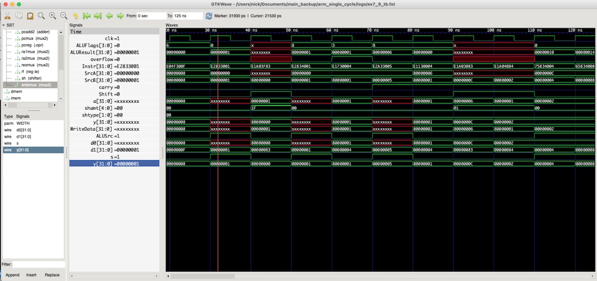Click the pcreg module icon
The image size is (597, 281).
click(x=18, y=45)
